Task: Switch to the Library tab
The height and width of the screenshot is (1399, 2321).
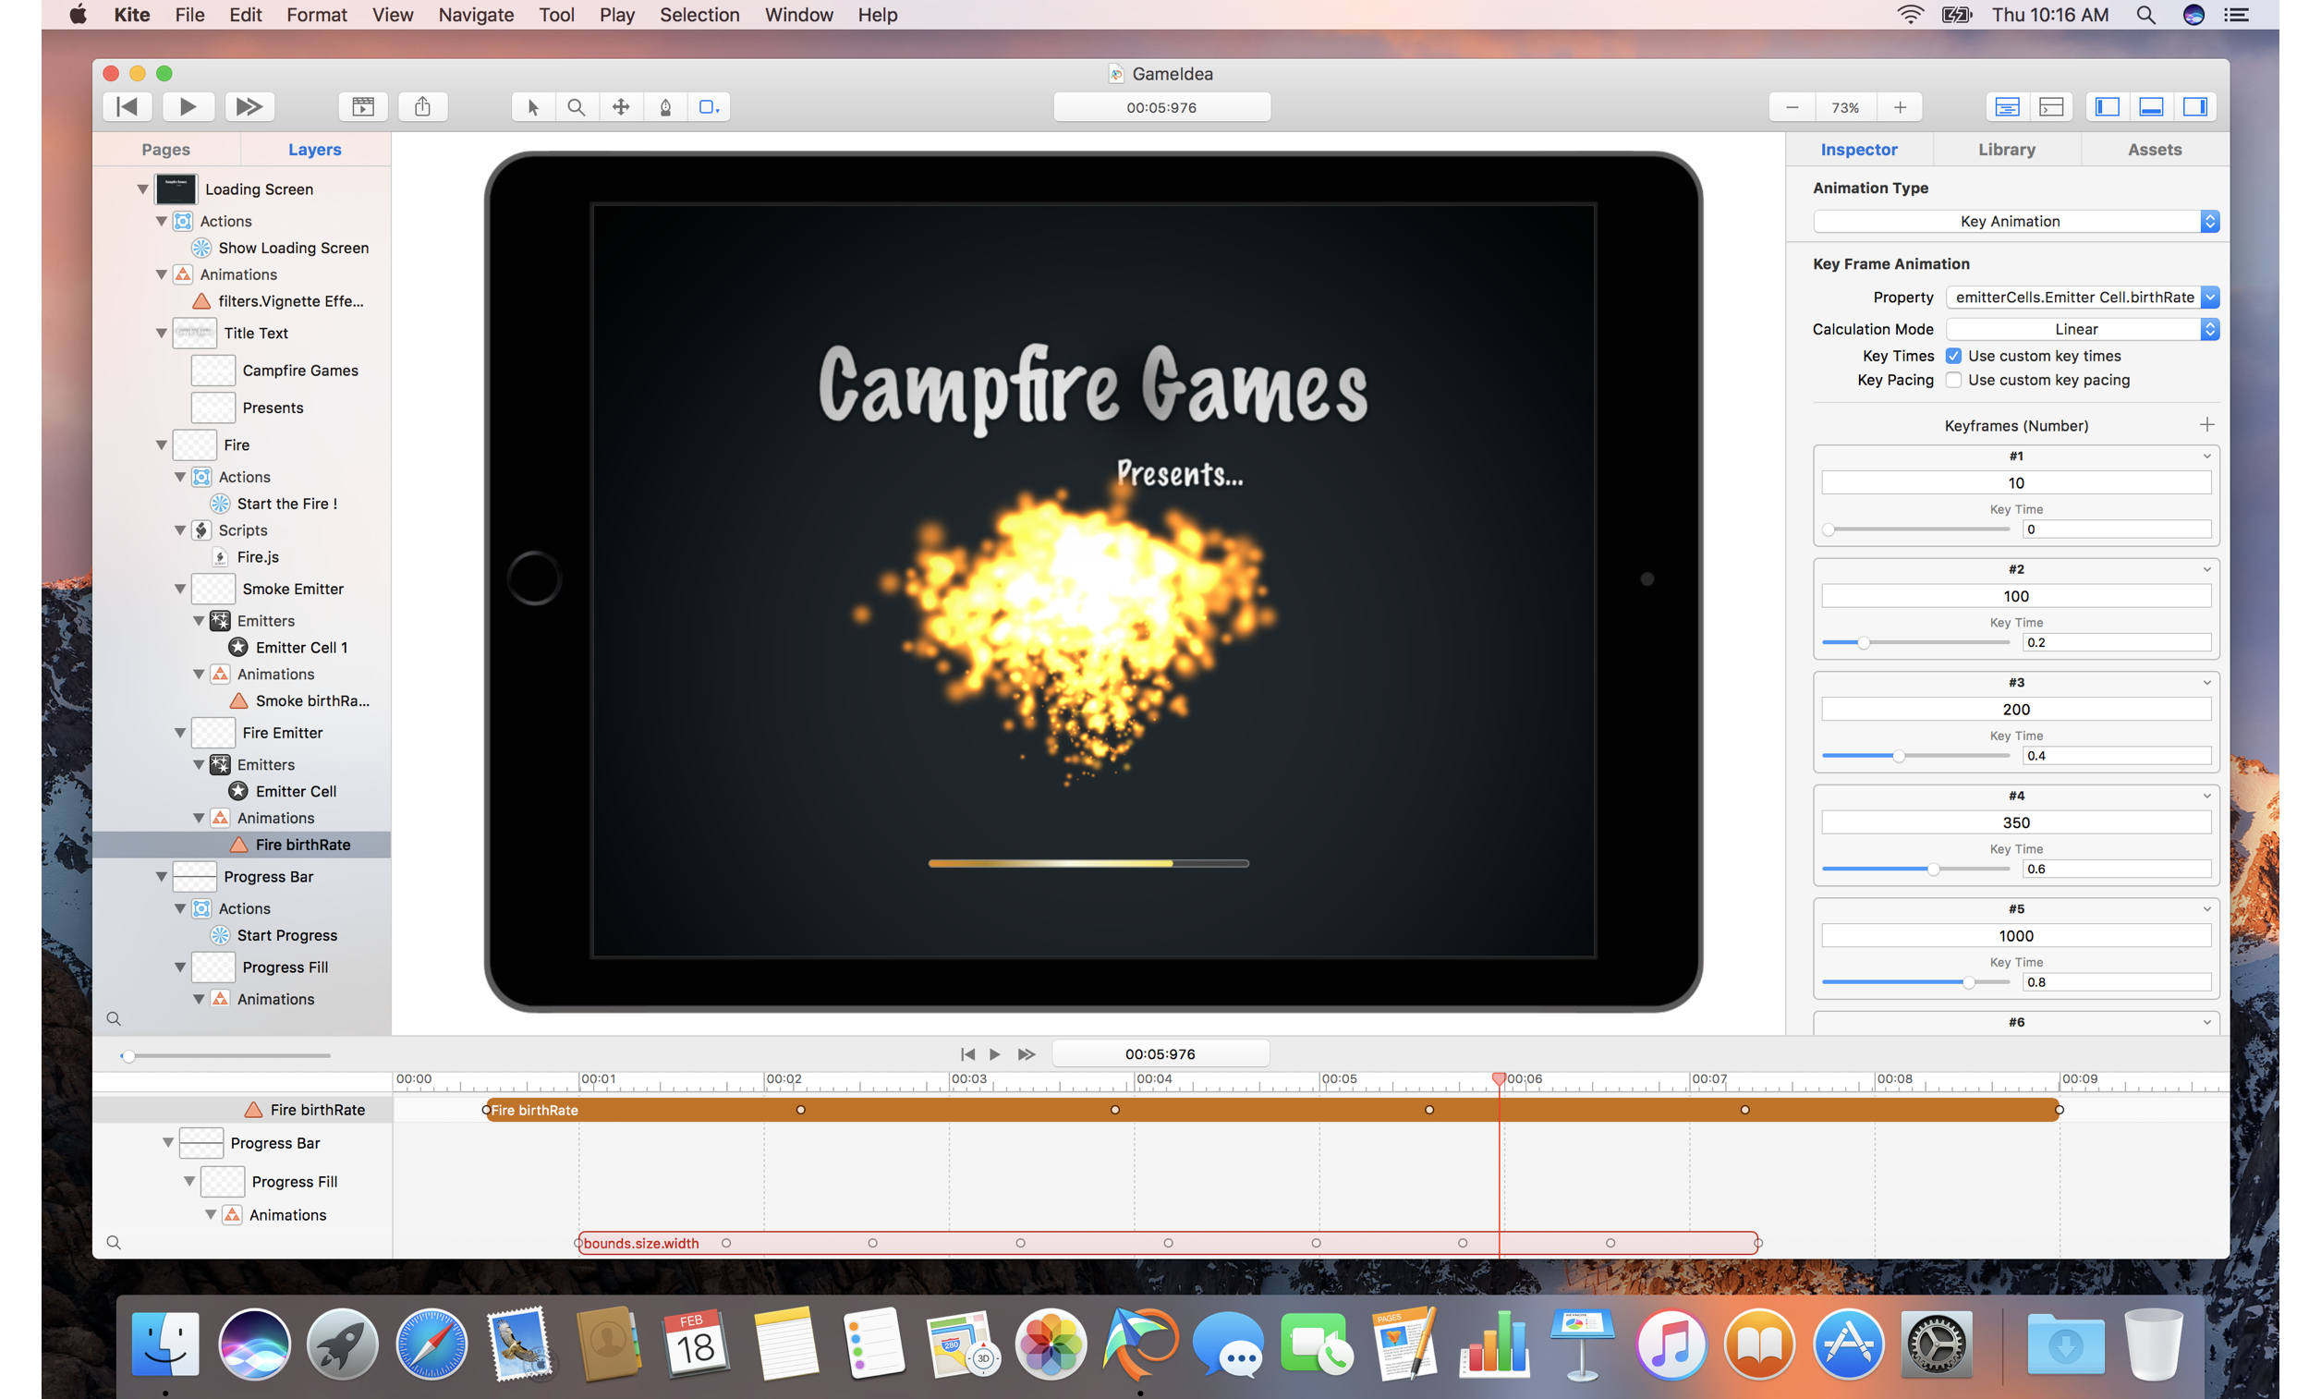Action: coord(2006,150)
